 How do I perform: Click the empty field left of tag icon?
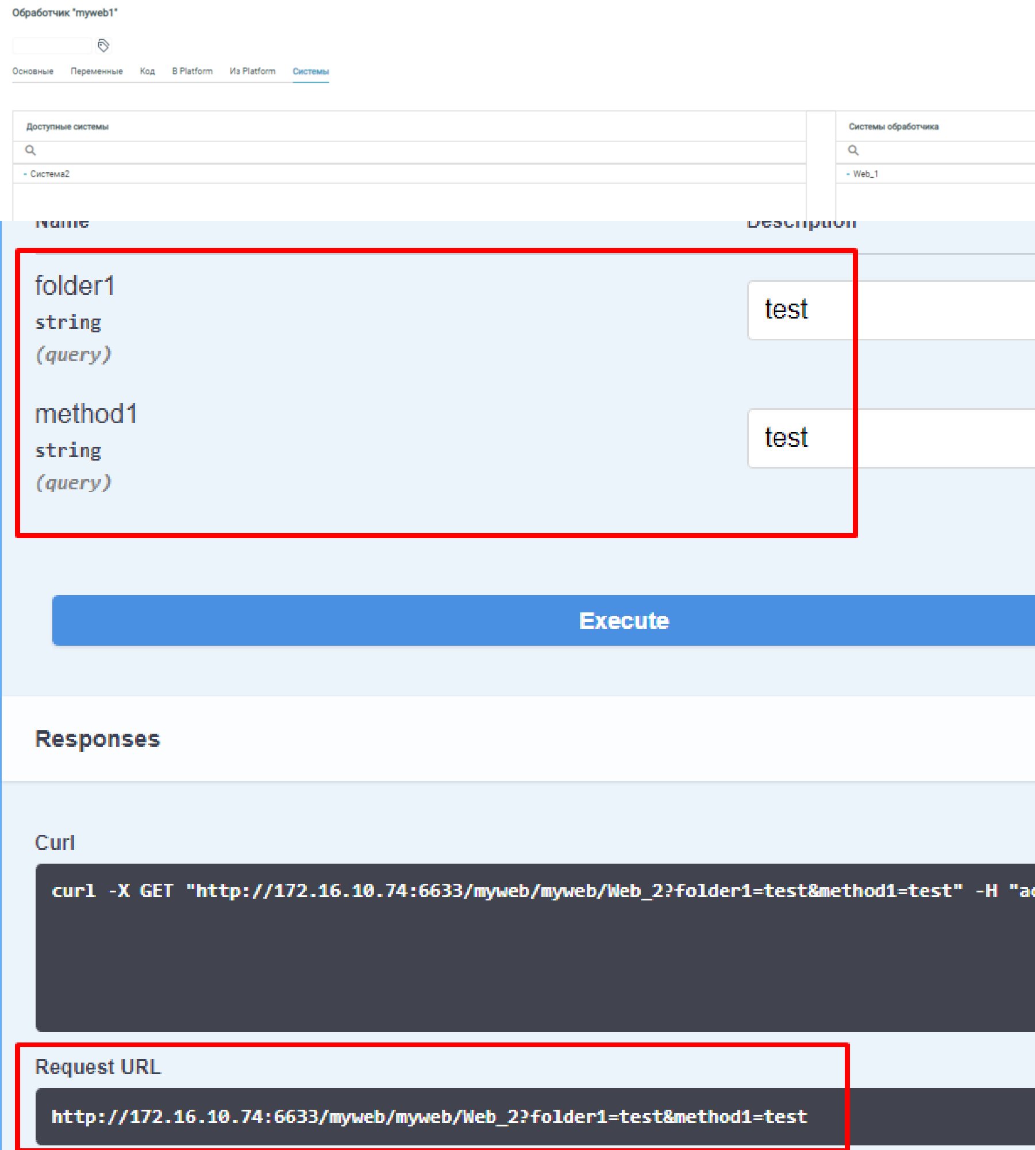tap(52, 45)
